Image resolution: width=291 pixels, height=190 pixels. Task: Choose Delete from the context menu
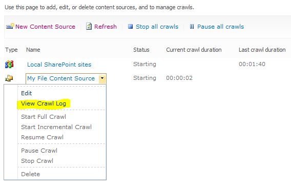[x=30, y=174]
